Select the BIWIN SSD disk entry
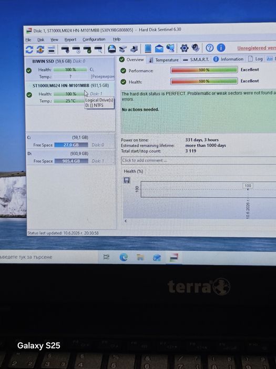 (x=70, y=69)
